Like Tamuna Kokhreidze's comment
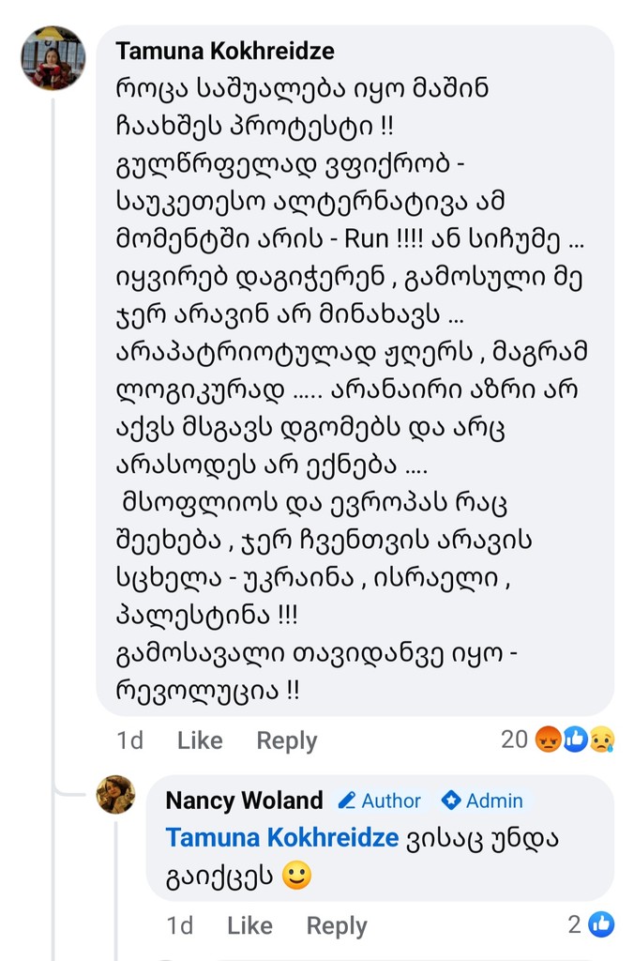 [200, 740]
